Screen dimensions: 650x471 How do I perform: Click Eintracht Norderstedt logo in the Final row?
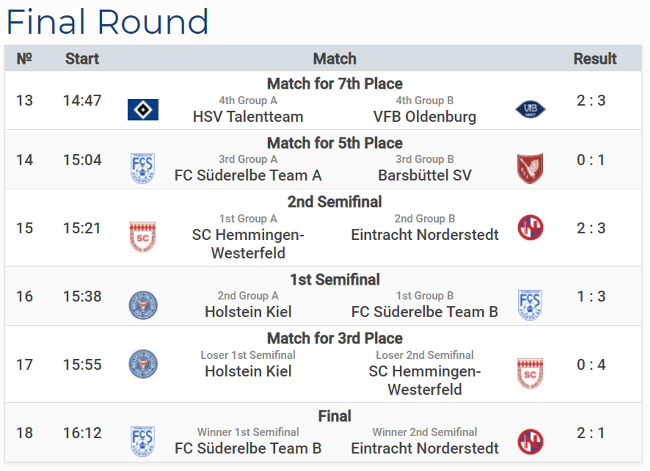(530, 442)
